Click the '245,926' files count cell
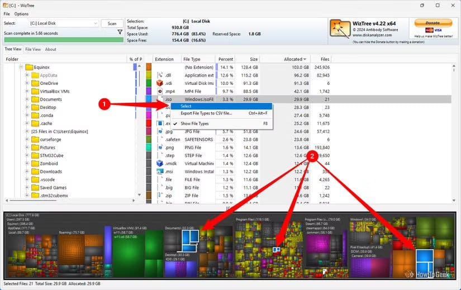This screenshot has height=290, width=461. pos(322,68)
